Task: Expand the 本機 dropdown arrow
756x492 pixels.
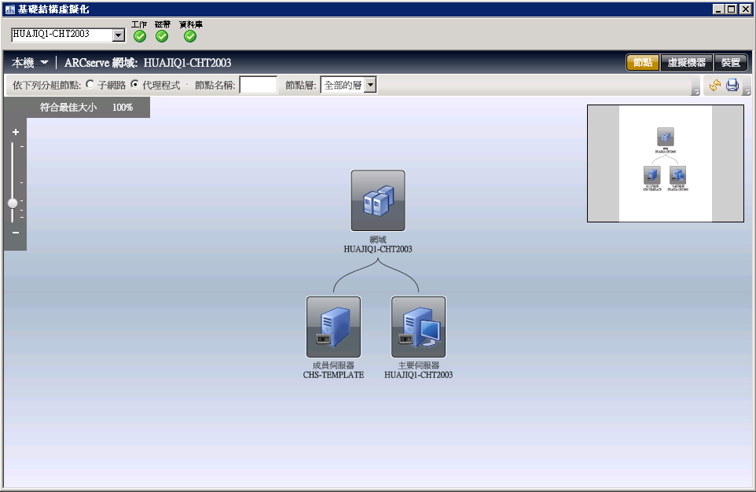Action: coord(45,63)
